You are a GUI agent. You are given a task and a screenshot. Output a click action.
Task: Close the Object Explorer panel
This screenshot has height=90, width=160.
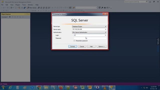(x=29, y=14)
